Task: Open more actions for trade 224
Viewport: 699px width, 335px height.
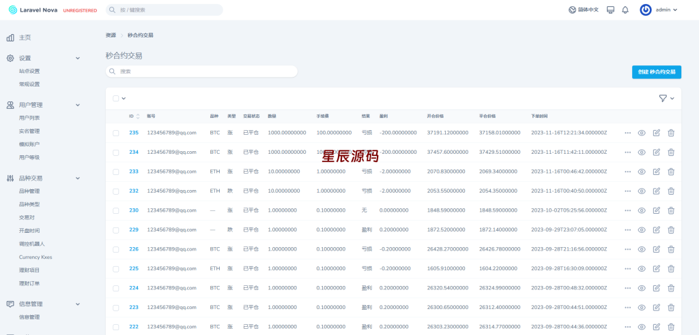Action: click(x=628, y=288)
